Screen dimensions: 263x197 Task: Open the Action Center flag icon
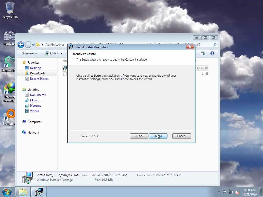tap(224, 192)
